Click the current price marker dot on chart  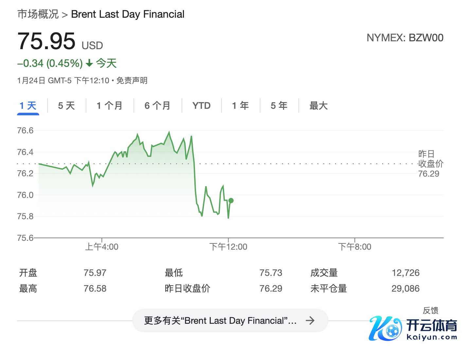click(x=231, y=200)
